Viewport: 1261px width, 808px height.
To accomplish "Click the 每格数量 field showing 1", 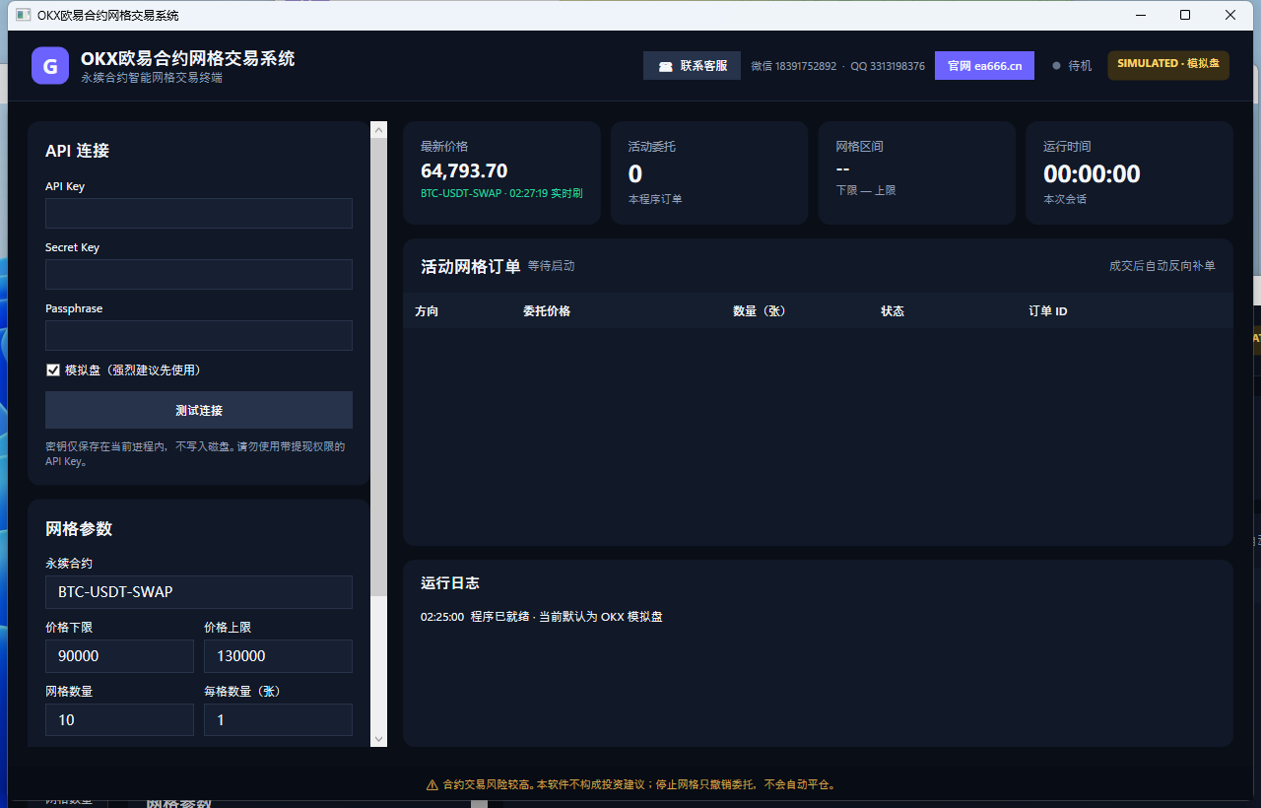I will pyautogui.click(x=278, y=720).
